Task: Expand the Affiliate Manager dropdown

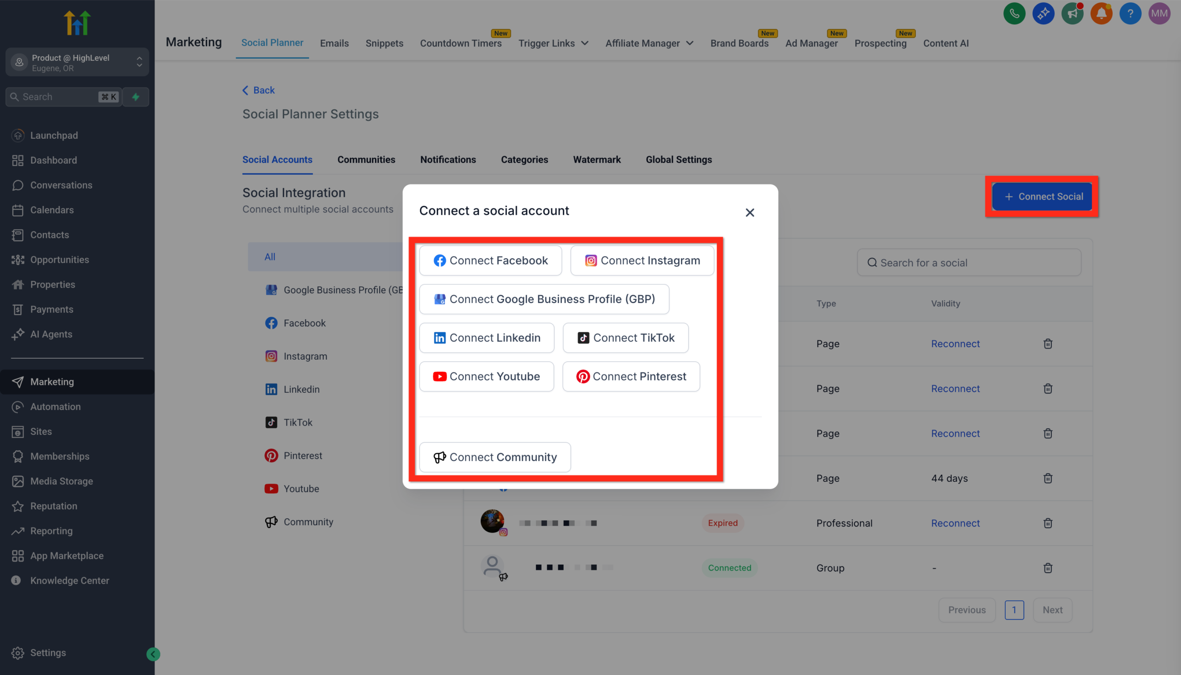Action: 690,43
